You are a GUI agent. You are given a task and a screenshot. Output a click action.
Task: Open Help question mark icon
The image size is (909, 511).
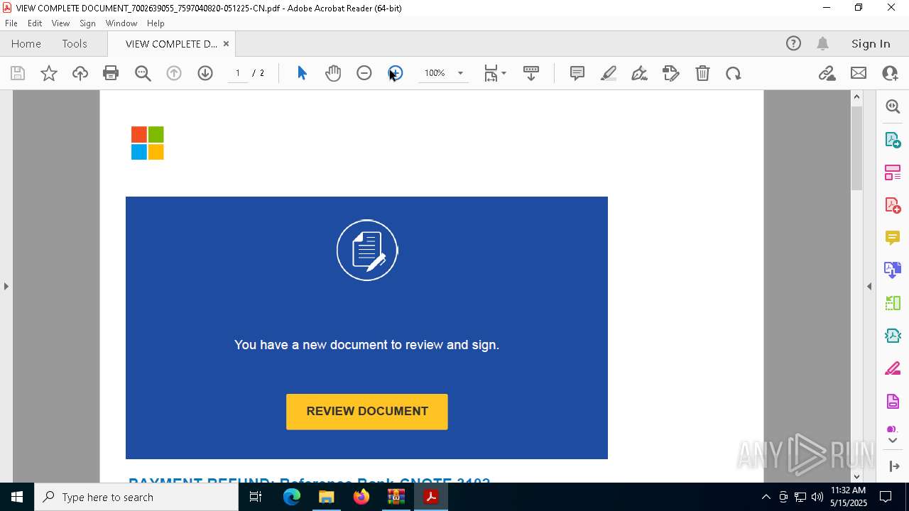pos(793,43)
